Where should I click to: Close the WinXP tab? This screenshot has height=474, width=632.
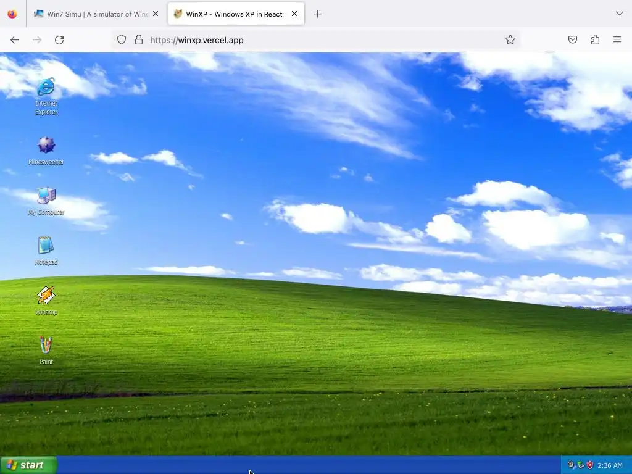(x=294, y=14)
